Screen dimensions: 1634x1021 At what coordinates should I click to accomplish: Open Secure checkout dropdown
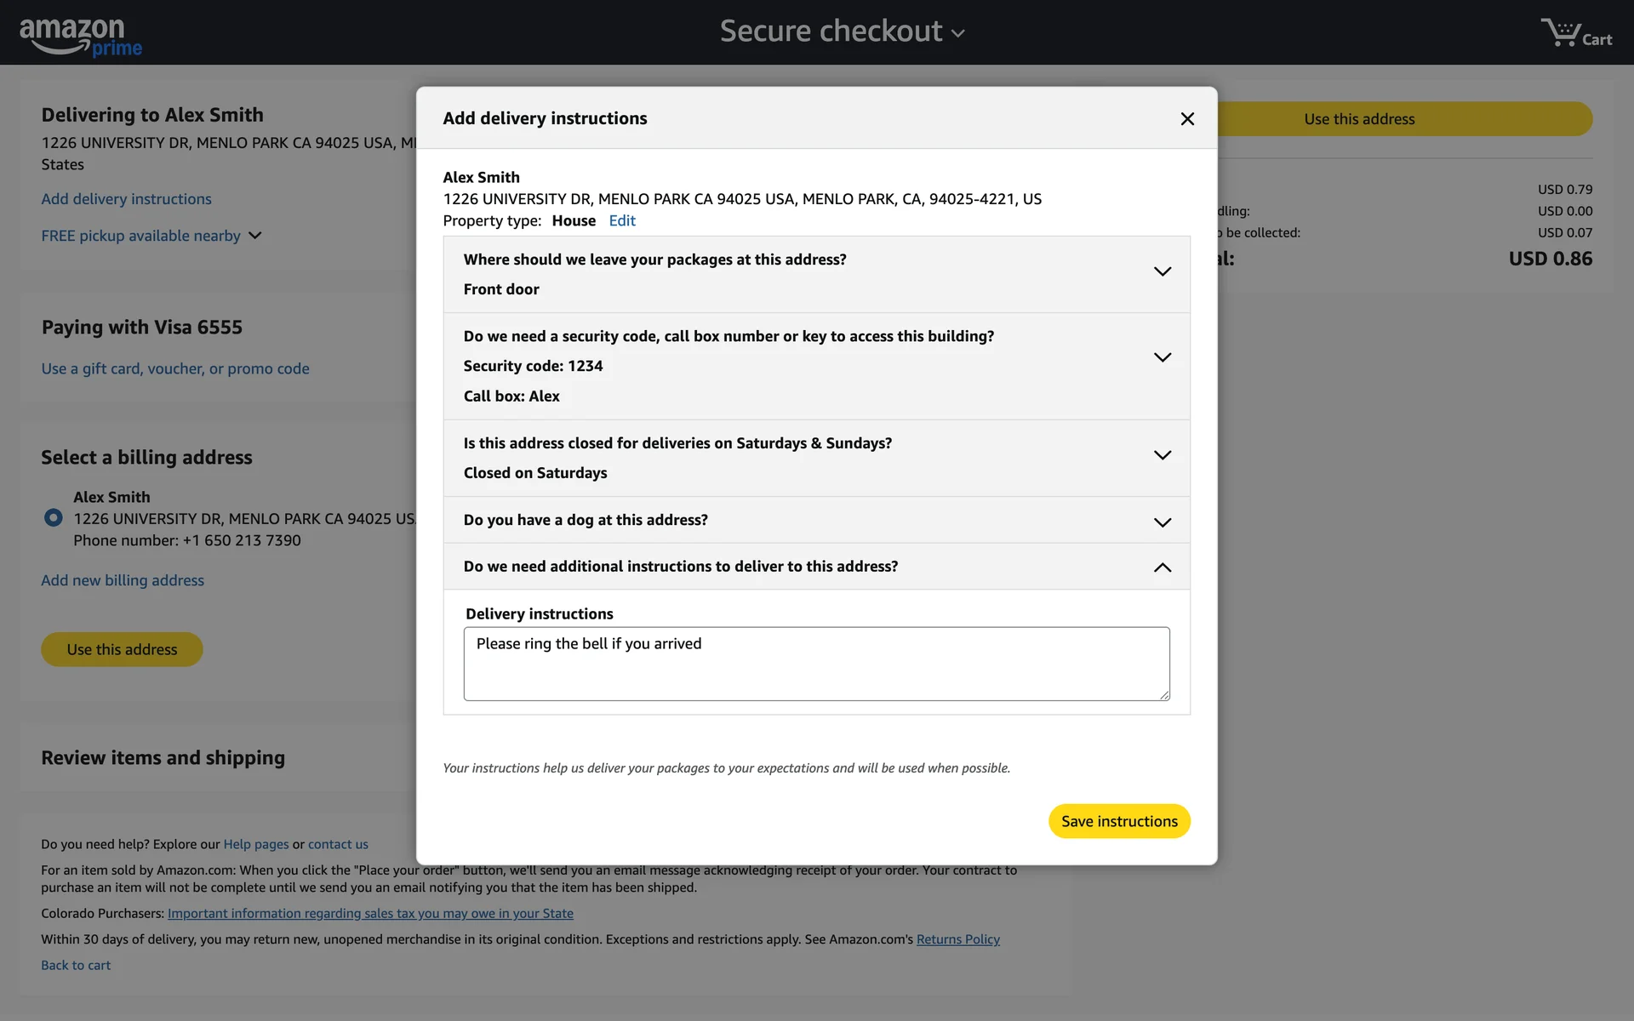coord(842,32)
